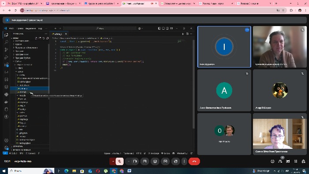Go back in VS Code navigation
This screenshot has width=309, height=174.
pos(56,28)
